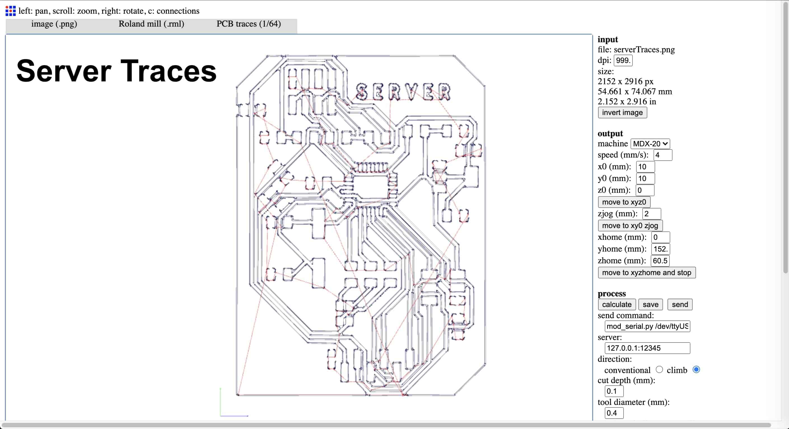789x429 pixels.
Task: Open the machine MDX-20 dropdown
Action: (650, 144)
